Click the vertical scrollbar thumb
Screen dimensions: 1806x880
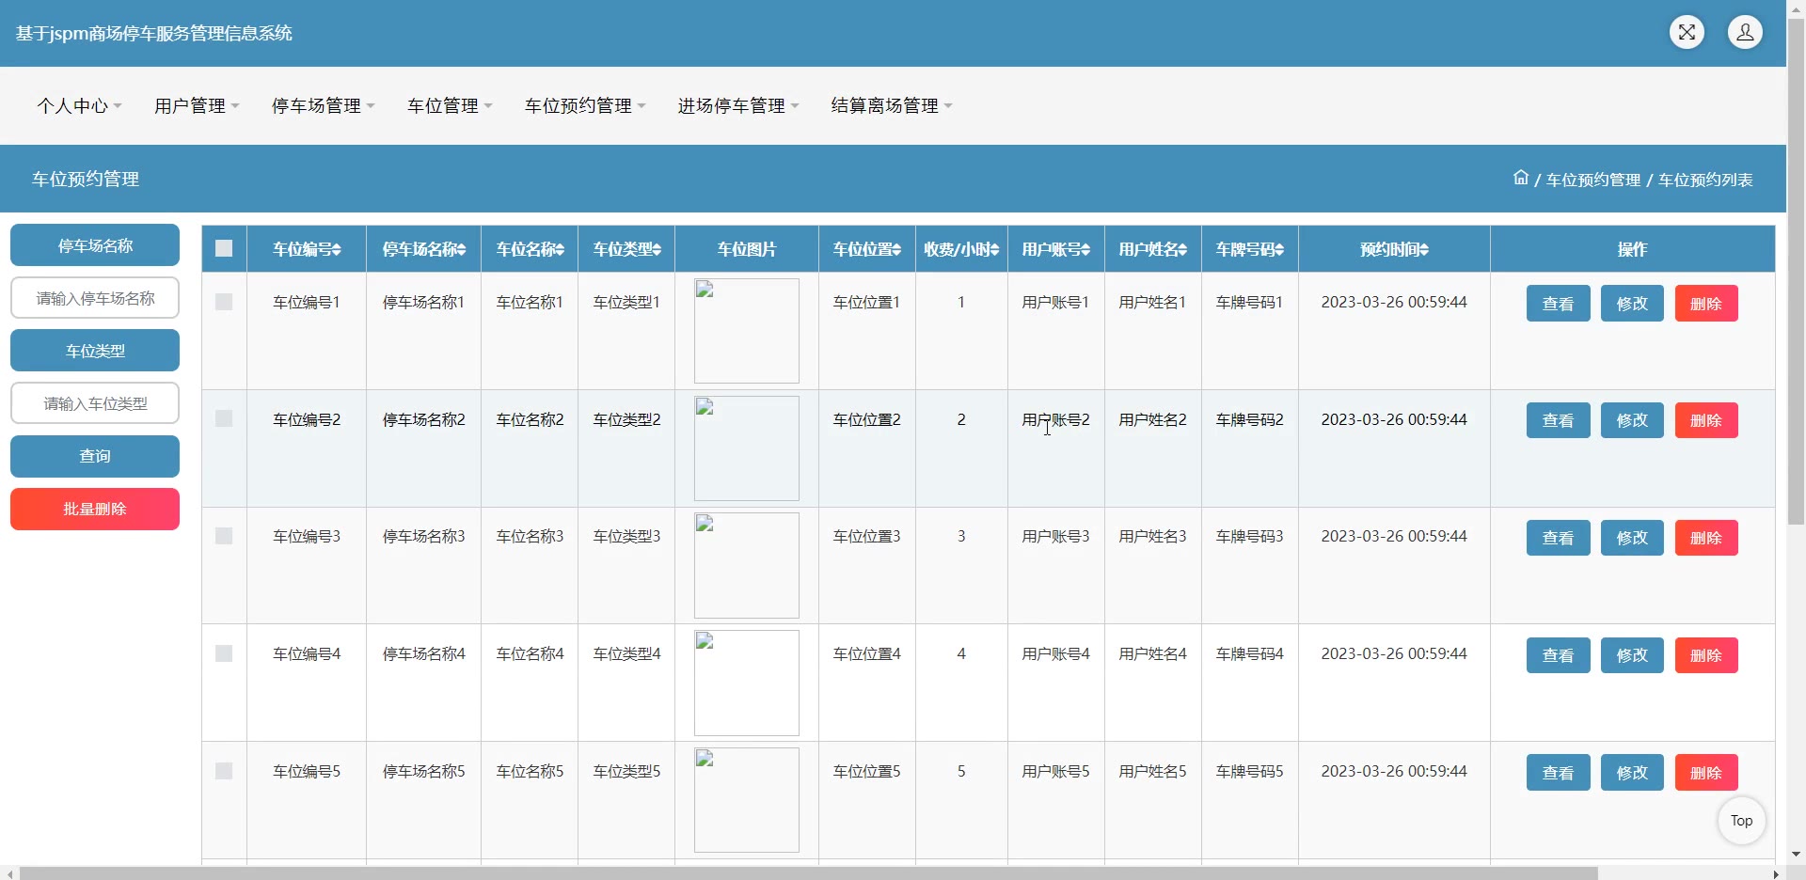click(1796, 271)
